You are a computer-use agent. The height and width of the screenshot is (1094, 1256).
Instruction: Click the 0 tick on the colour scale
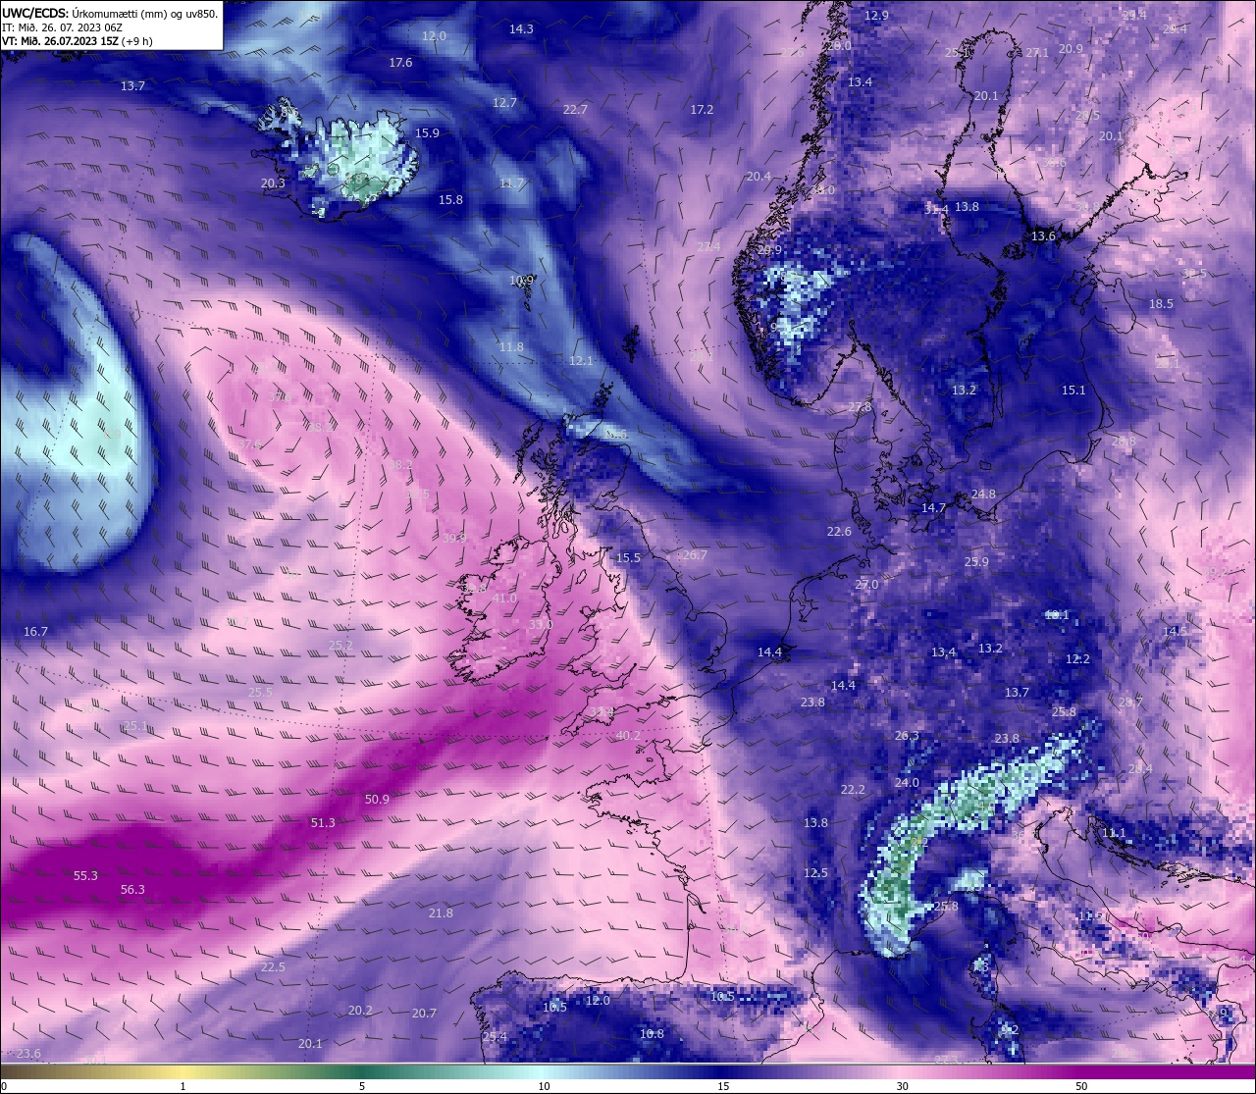click(4, 1086)
